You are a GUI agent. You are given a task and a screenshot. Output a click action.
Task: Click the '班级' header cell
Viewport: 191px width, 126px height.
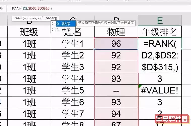click(x=29, y=32)
